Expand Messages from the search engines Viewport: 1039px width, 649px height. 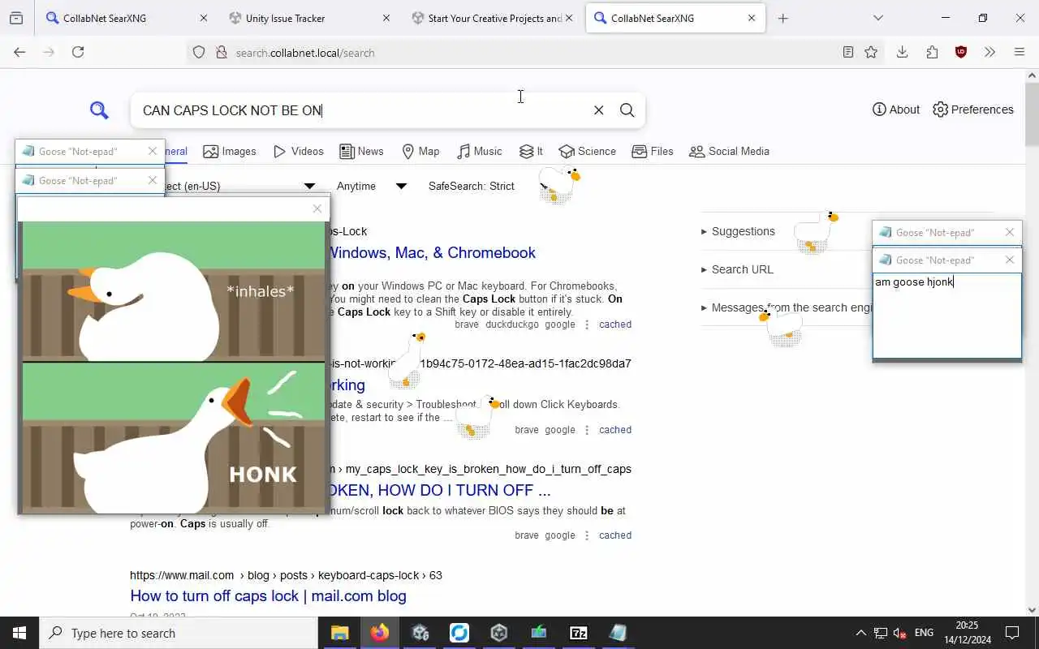tap(787, 307)
